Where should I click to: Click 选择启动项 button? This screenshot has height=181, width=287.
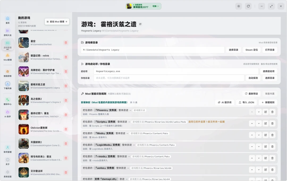(269, 71)
